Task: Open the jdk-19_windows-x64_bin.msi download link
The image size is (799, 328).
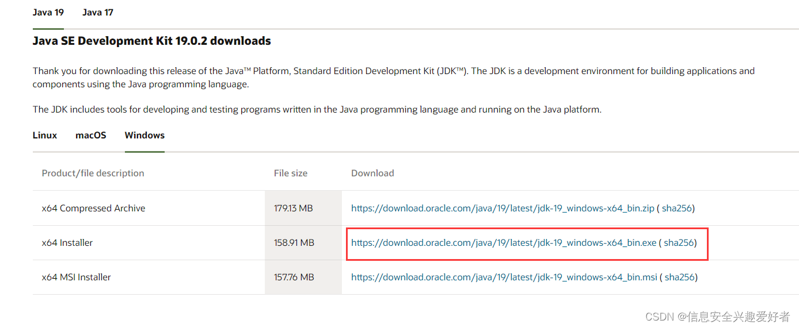Action: point(504,277)
